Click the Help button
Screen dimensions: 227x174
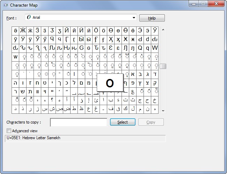[x=152, y=18]
